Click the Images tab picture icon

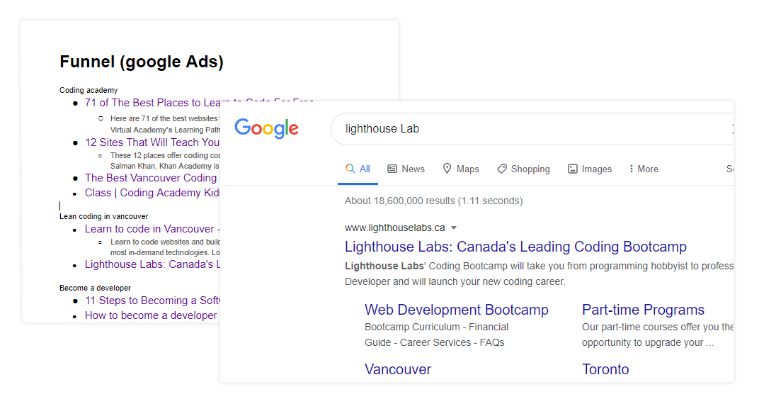click(573, 169)
